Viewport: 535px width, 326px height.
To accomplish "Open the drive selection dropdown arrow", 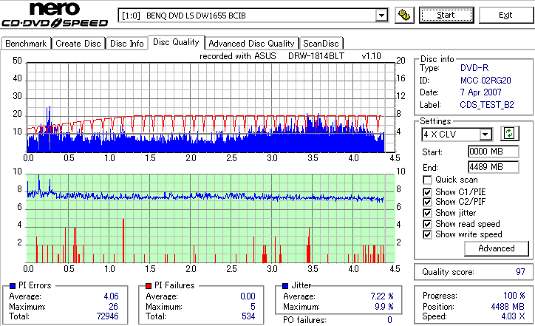I will (381, 16).
